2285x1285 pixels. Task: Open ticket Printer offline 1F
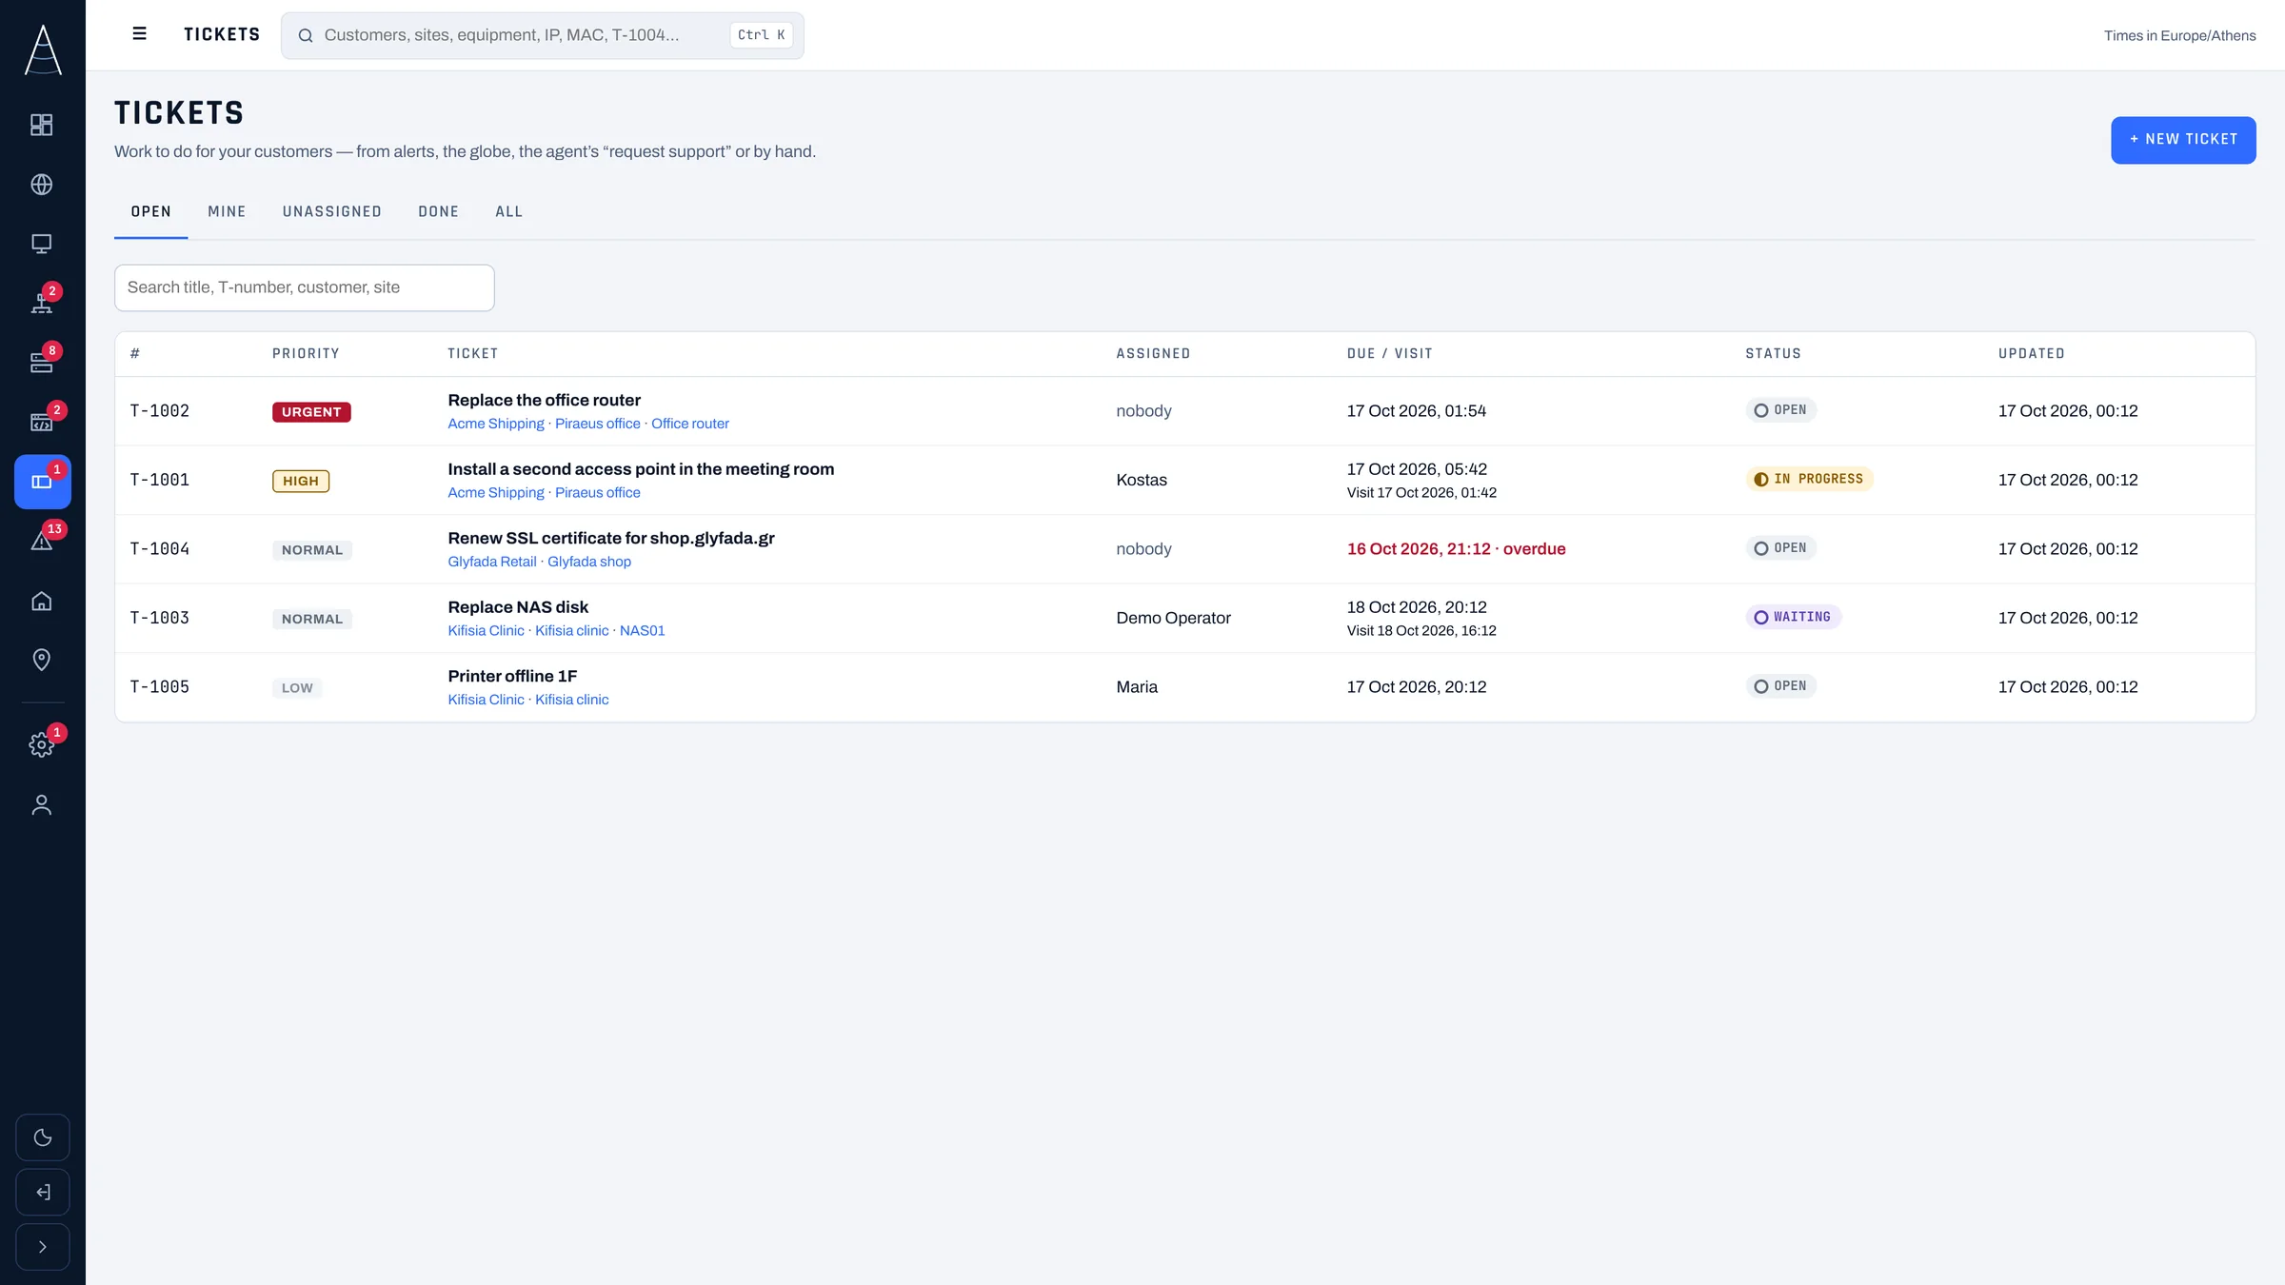click(x=512, y=676)
